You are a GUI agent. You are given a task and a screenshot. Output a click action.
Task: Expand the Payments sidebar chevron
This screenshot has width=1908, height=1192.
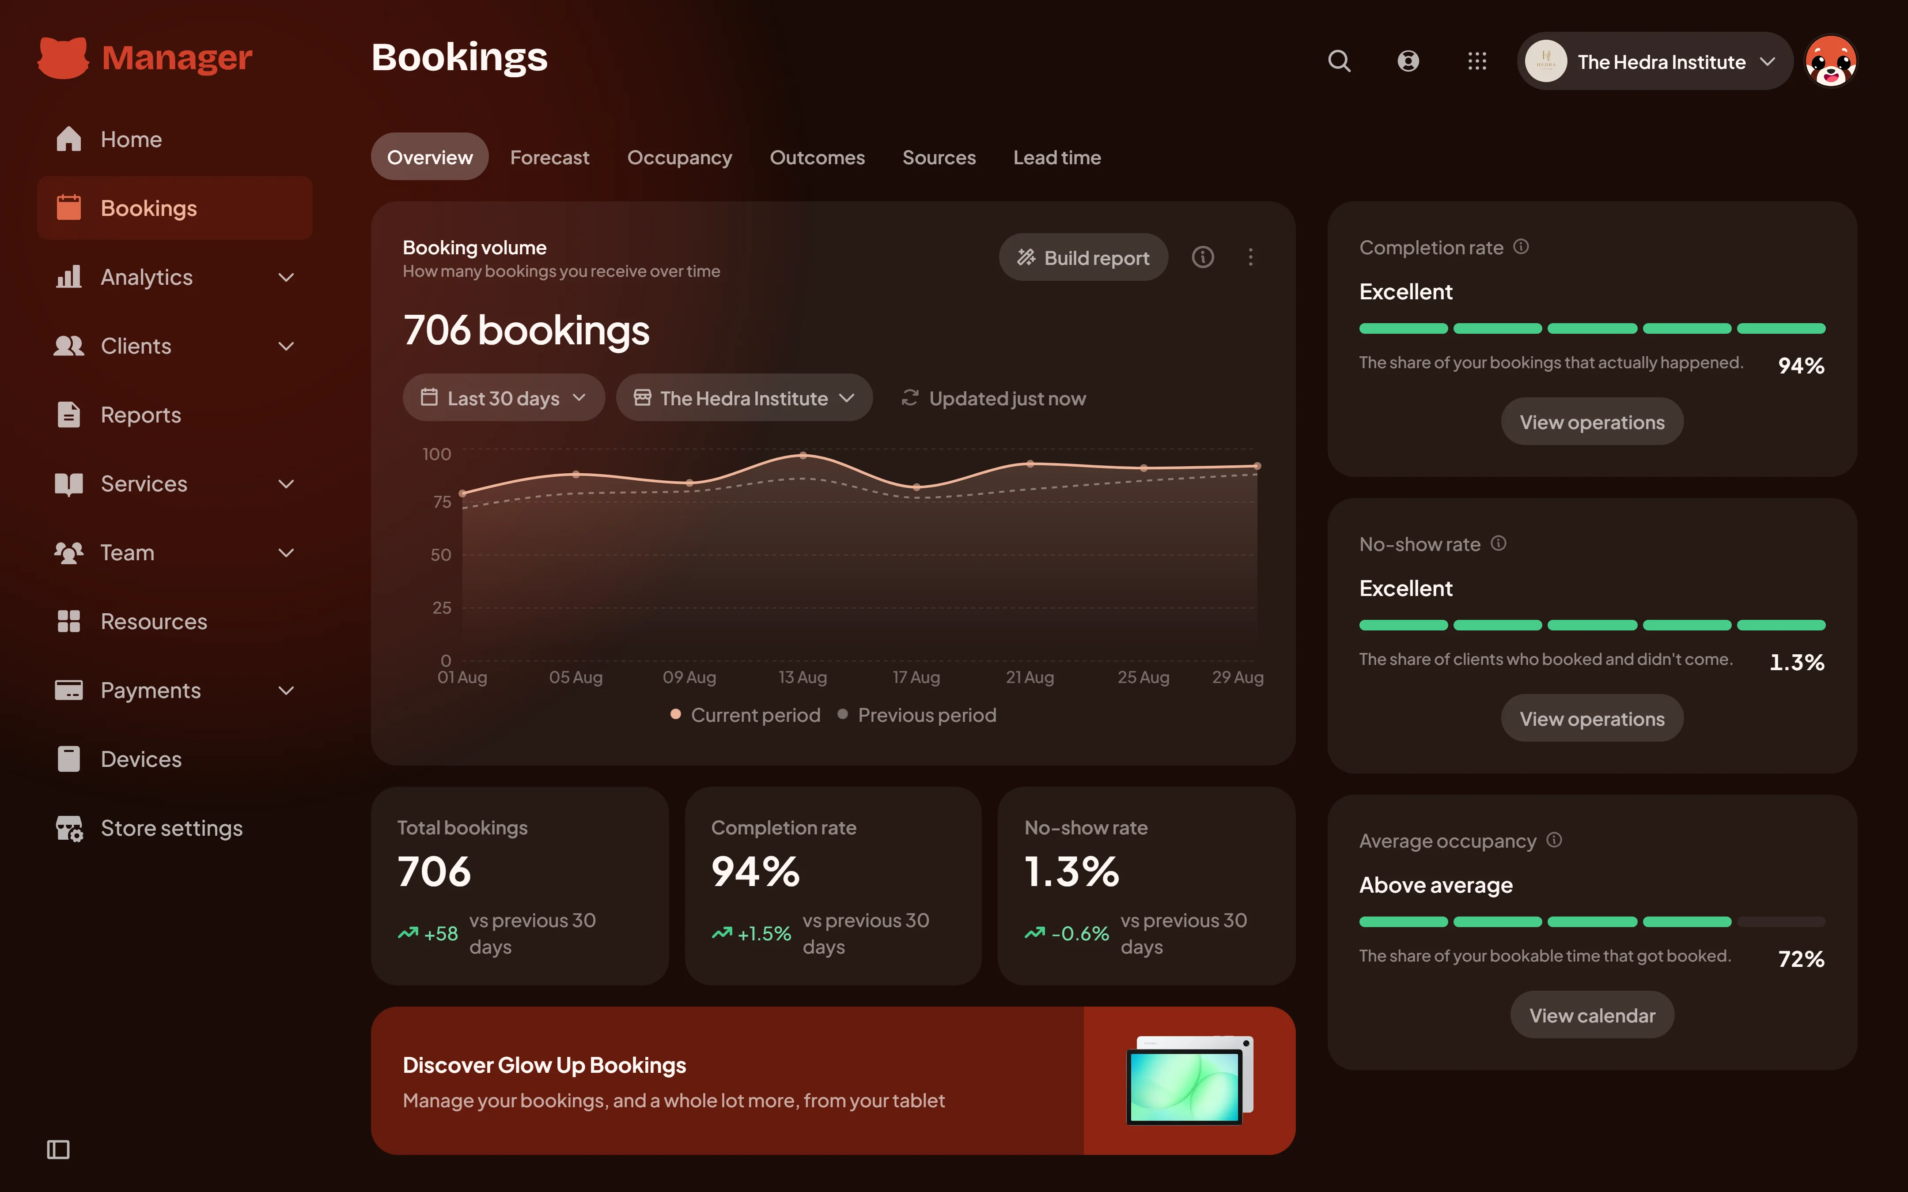(x=286, y=690)
